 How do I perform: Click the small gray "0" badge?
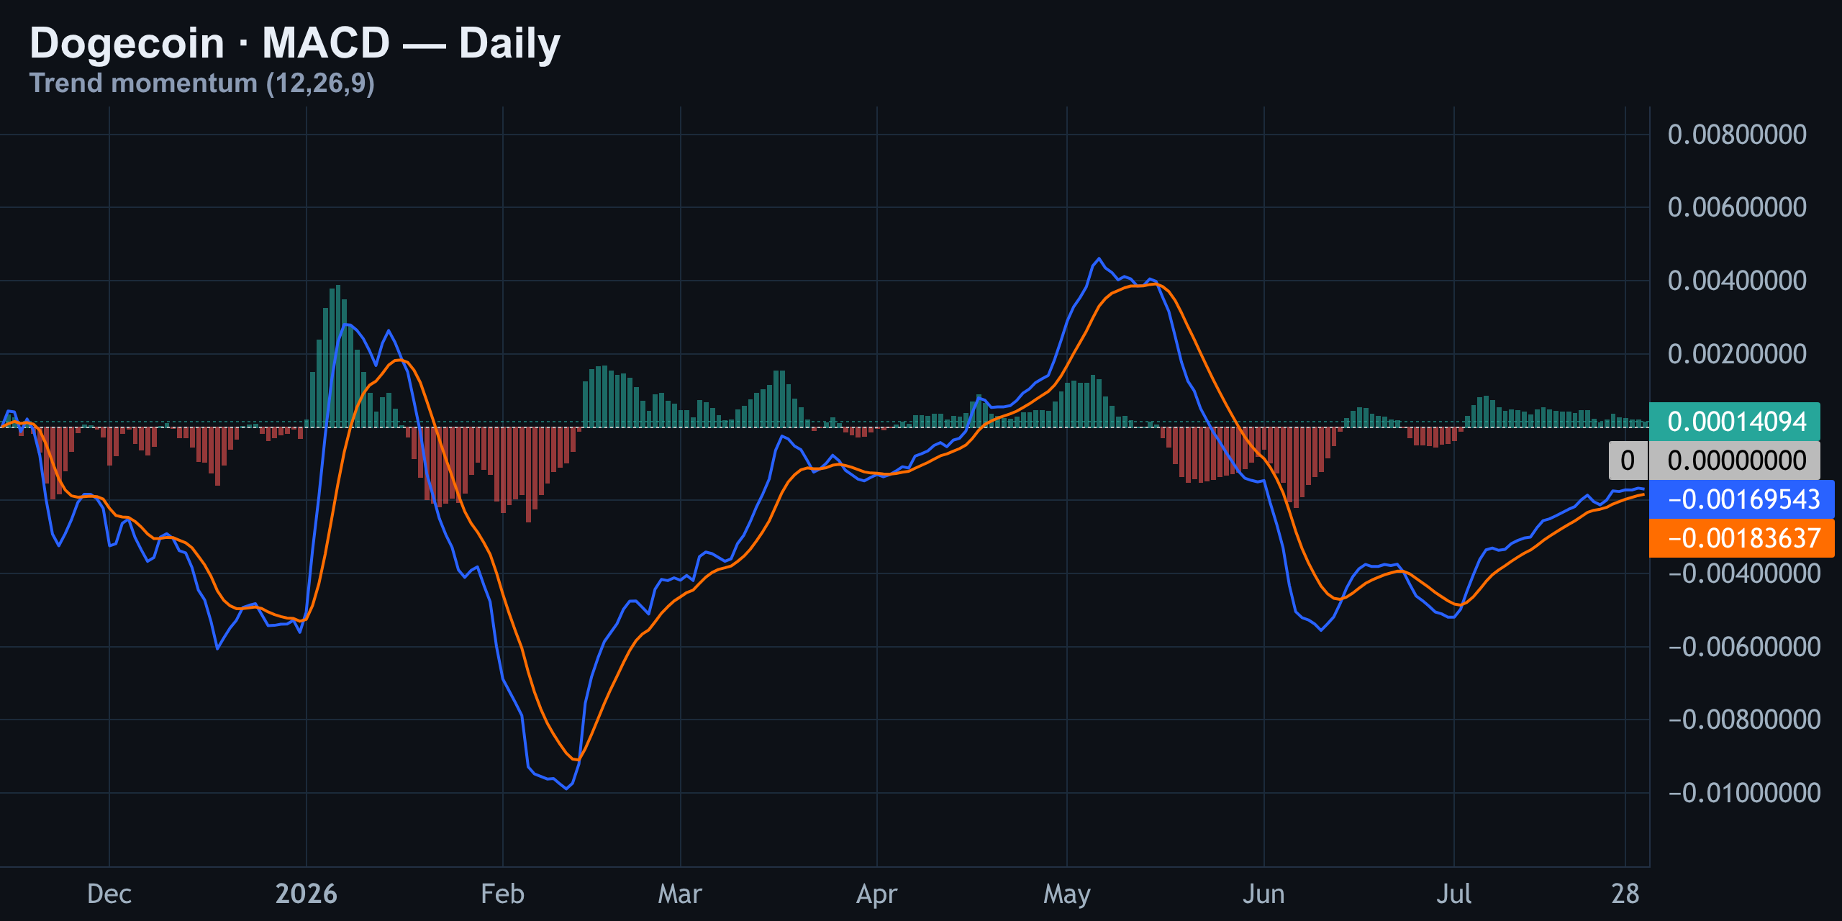coord(1628,460)
